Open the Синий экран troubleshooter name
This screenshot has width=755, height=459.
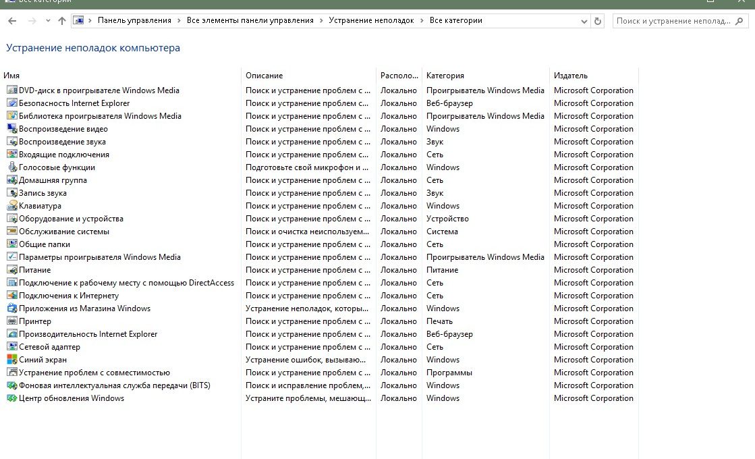[43, 360]
